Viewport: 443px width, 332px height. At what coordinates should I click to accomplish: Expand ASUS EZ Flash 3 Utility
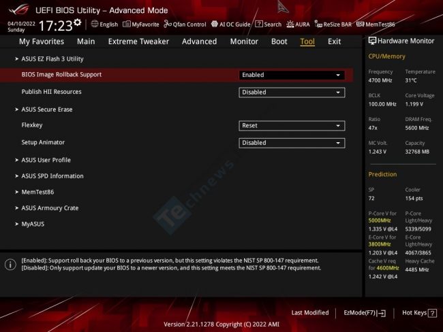(x=52, y=59)
